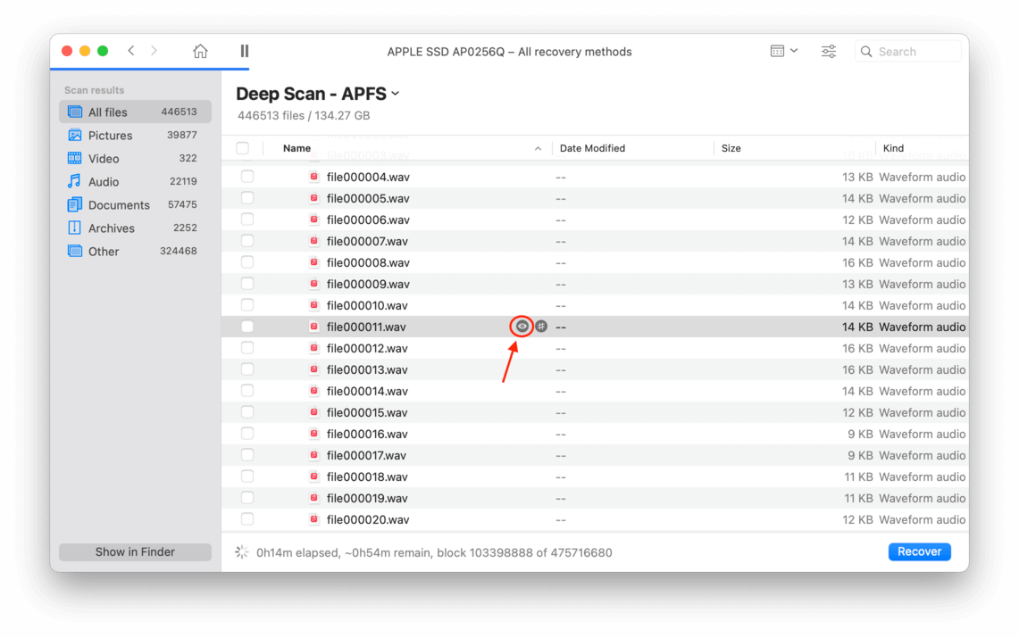The height and width of the screenshot is (638, 1019).
Task: Sort by the Date Modified column
Action: (x=592, y=148)
